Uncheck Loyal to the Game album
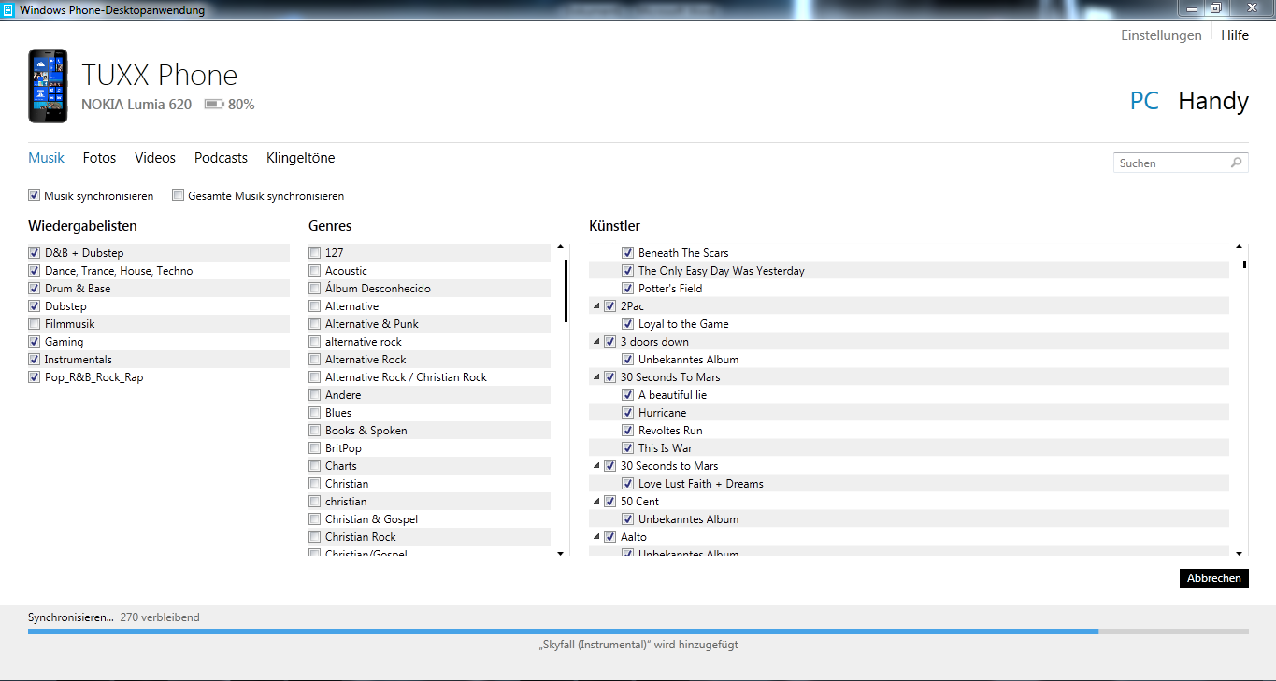The image size is (1276, 681). click(x=628, y=324)
